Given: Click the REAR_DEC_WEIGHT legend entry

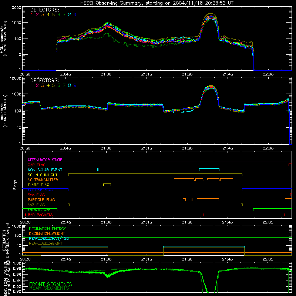Looking at the screenshot, I should (x=46, y=243).
